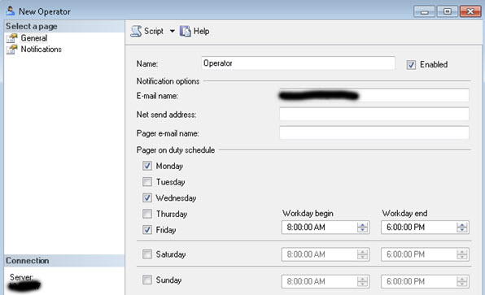This screenshot has height=295, width=485.
Task: Click the Pager on duty schedule label
Action: [176, 150]
